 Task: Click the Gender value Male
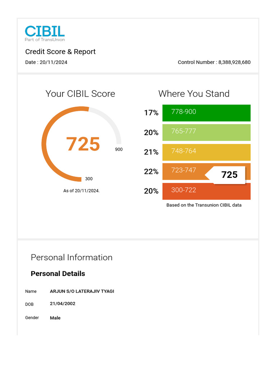55,318
